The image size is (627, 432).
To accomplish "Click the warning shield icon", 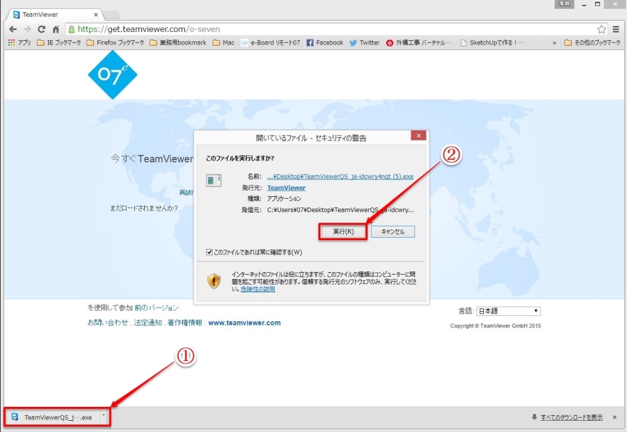I will coord(214,281).
